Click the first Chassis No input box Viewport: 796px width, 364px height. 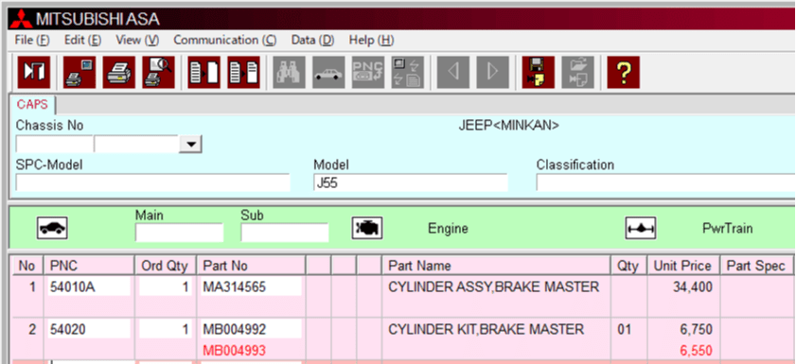tap(54, 144)
